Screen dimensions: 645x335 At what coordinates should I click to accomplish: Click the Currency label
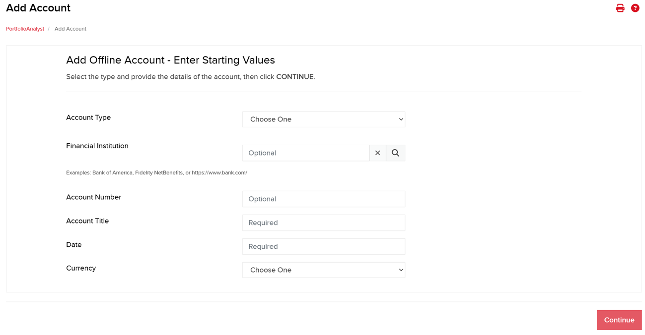pyautogui.click(x=81, y=268)
